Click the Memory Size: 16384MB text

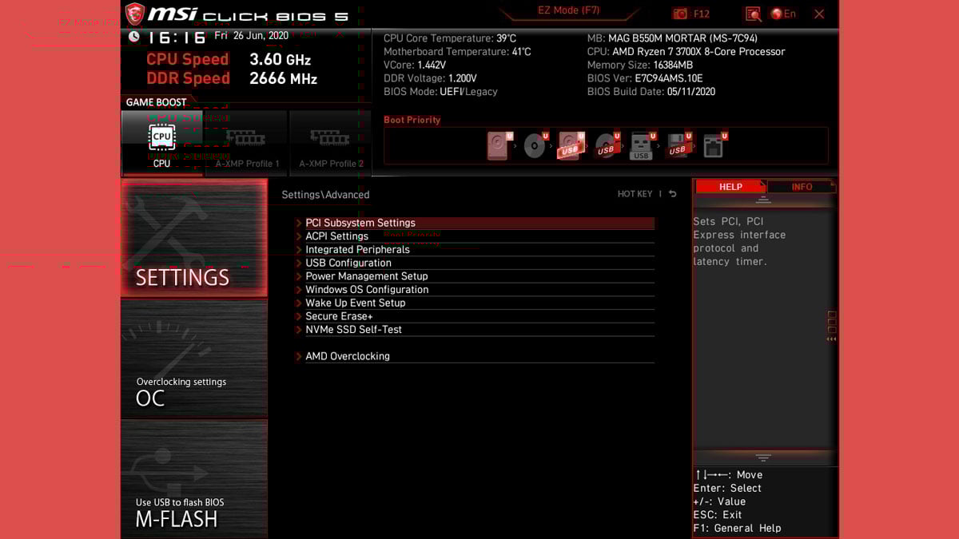[x=640, y=65]
